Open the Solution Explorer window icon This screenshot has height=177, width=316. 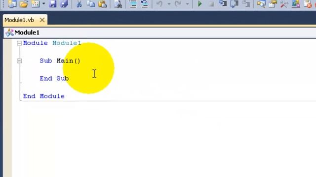coord(261,3)
